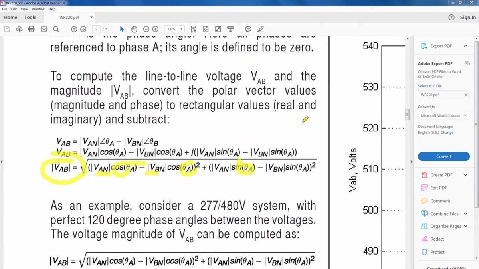
Task: Click the zoom in plus icon
Action: (155, 29)
